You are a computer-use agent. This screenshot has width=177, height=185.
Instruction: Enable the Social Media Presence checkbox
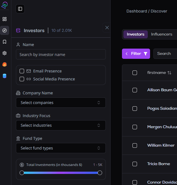pyautogui.click(x=22, y=79)
